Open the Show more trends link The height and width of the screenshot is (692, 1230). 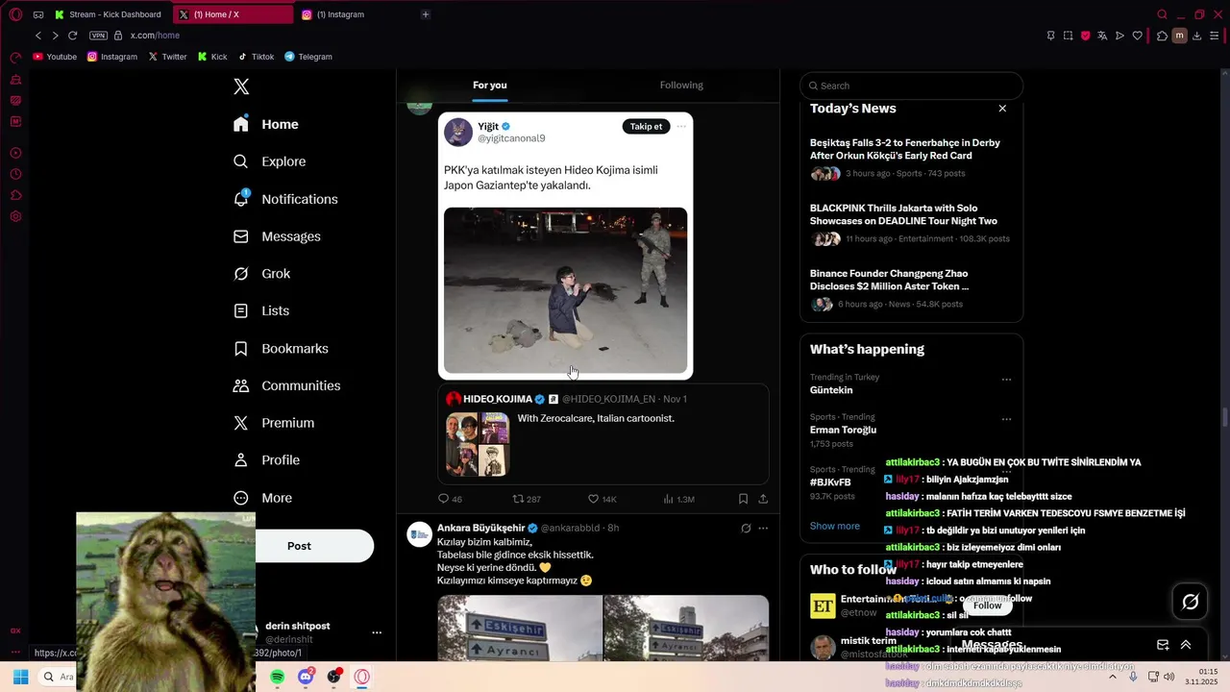coord(835,526)
